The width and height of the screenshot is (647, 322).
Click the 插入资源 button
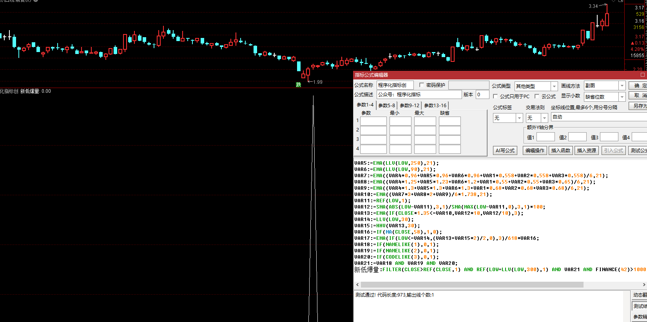click(587, 151)
